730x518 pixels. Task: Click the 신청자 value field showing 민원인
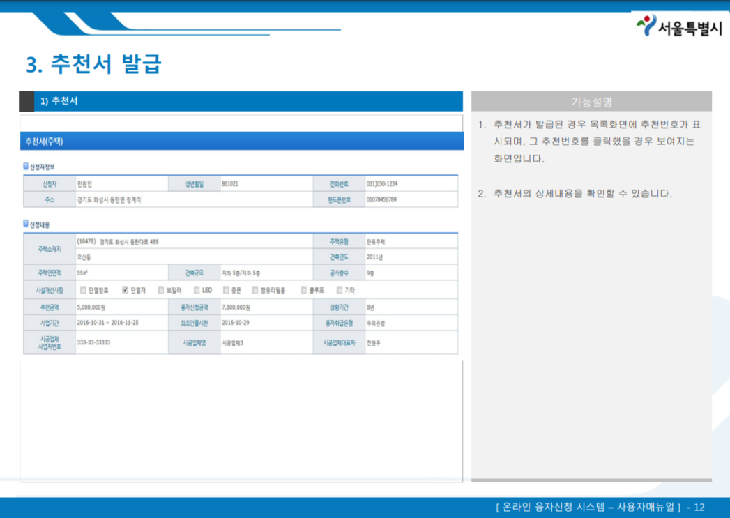click(x=122, y=183)
